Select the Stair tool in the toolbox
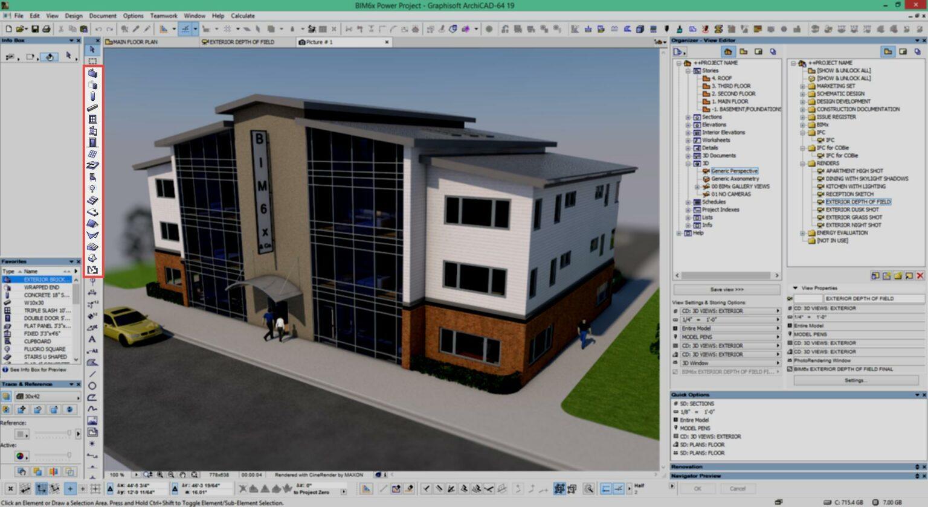 tap(92, 200)
